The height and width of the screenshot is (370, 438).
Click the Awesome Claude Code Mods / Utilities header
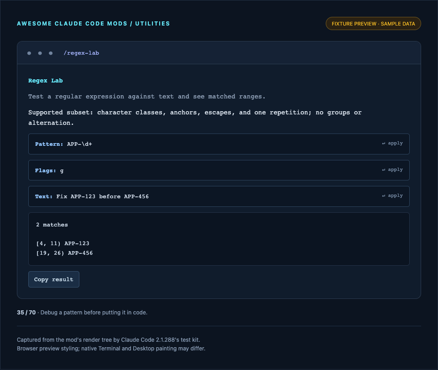[93, 24]
